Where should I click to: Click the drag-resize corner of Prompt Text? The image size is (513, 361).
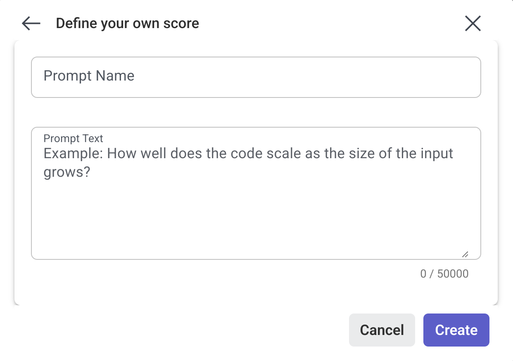click(x=465, y=254)
